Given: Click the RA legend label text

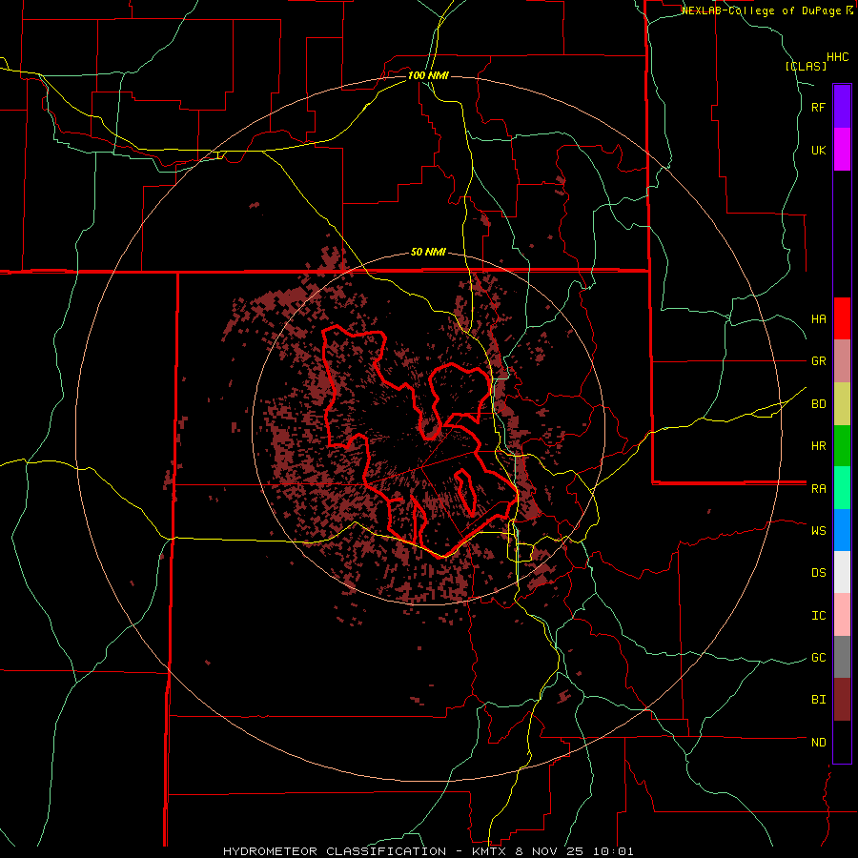Looking at the screenshot, I should point(819,489).
